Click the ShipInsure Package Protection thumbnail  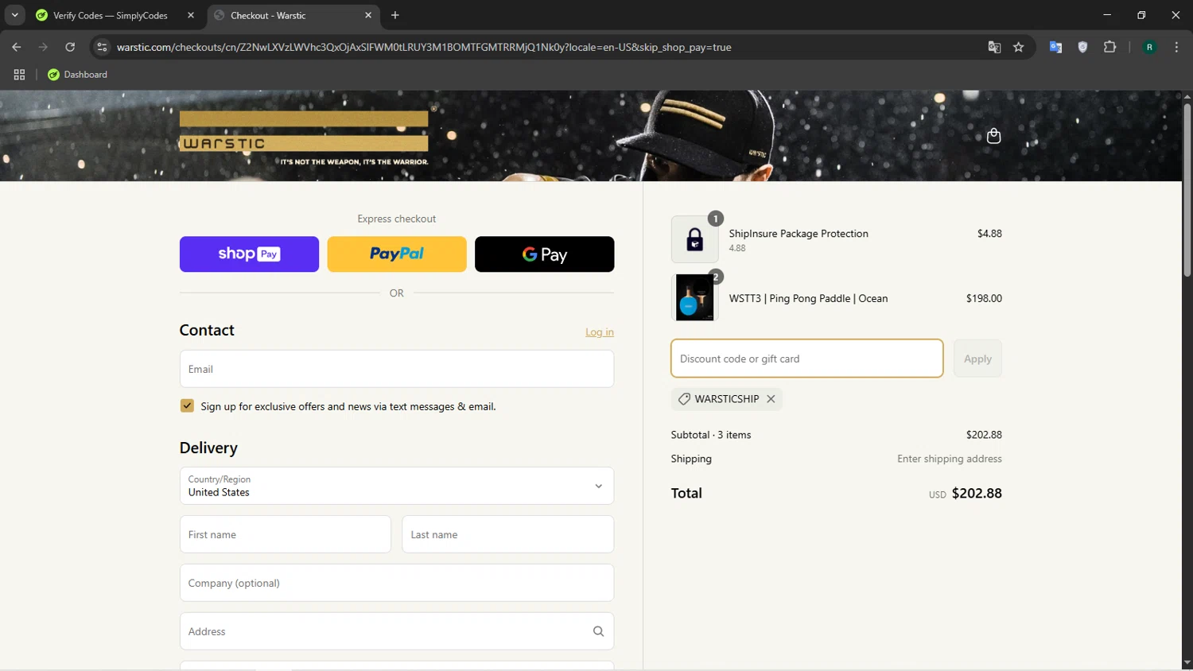pyautogui.click(x=694, y=239)
